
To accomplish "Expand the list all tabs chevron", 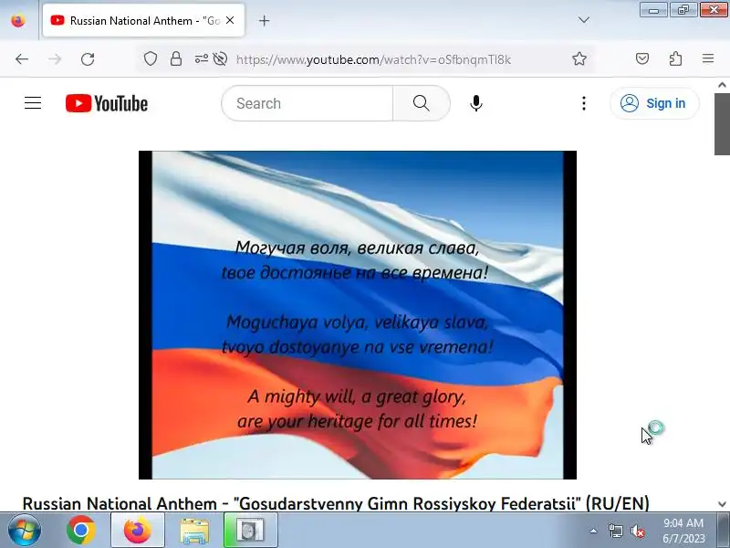I will [x=583, y=20].
